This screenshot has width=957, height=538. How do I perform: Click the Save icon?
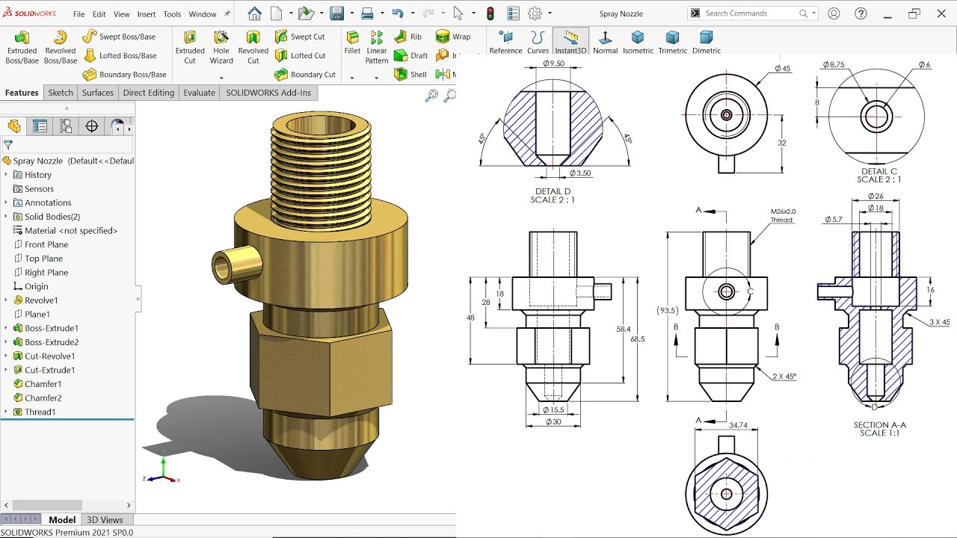pos(336,13)
